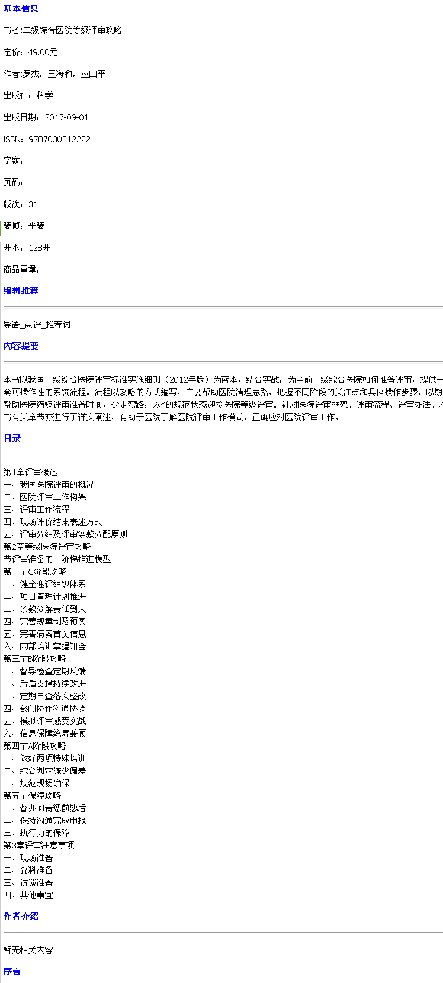This screenshot has width=443, height=983.
Task: Click the 目录 heading
Action: [12, 438]
